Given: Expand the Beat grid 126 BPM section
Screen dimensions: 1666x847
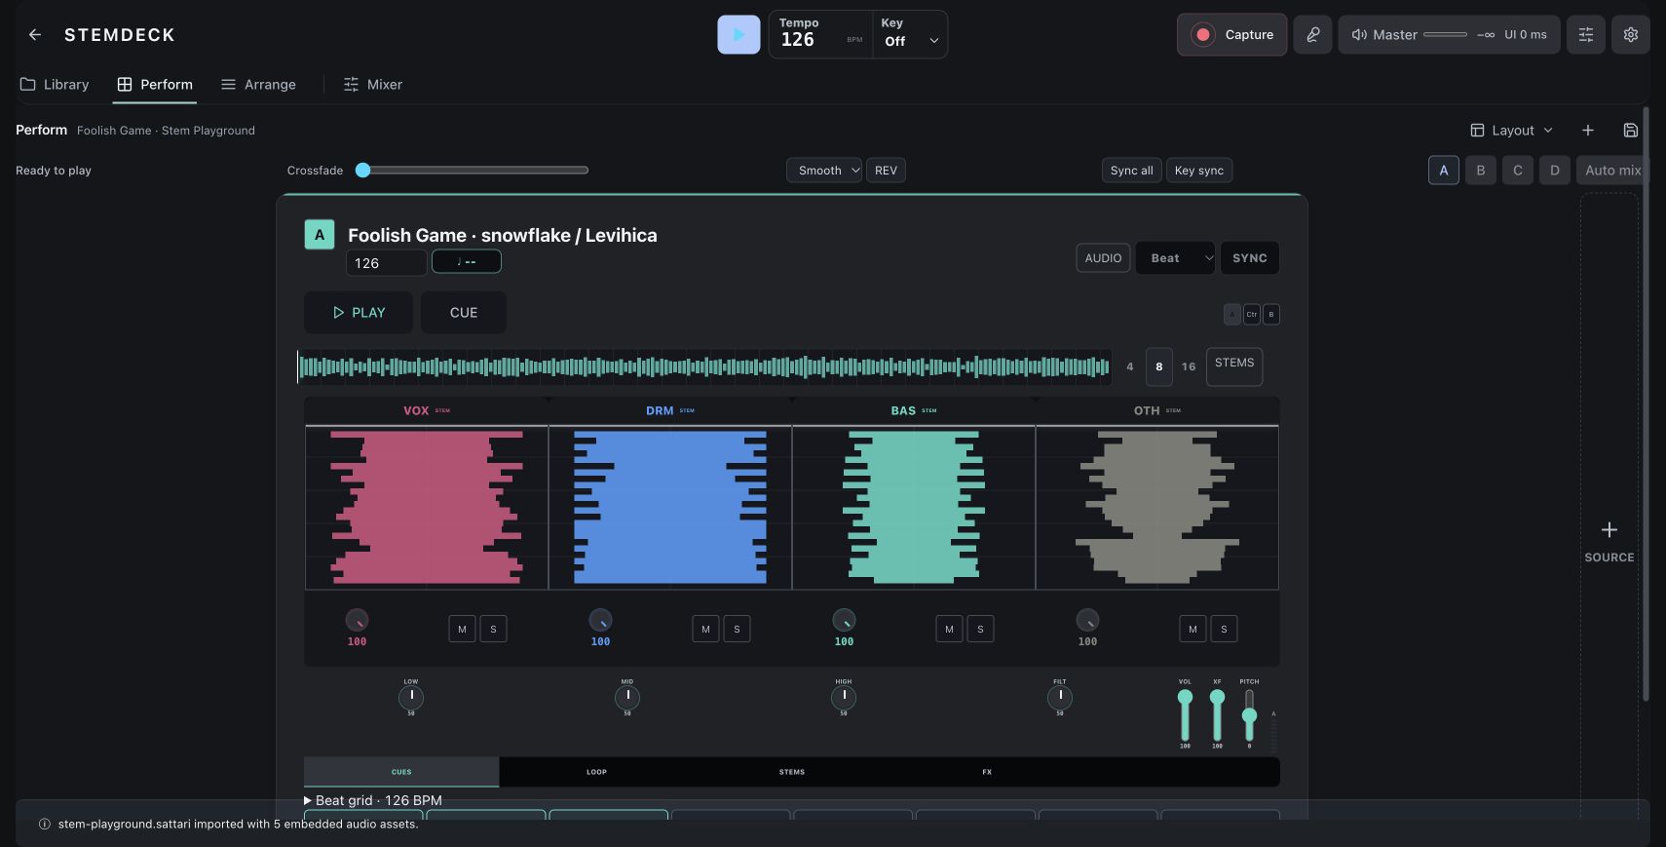Looking at the screenshot, I should 374,800.
